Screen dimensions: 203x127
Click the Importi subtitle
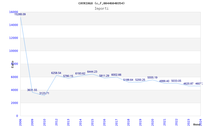pos(101,9)
